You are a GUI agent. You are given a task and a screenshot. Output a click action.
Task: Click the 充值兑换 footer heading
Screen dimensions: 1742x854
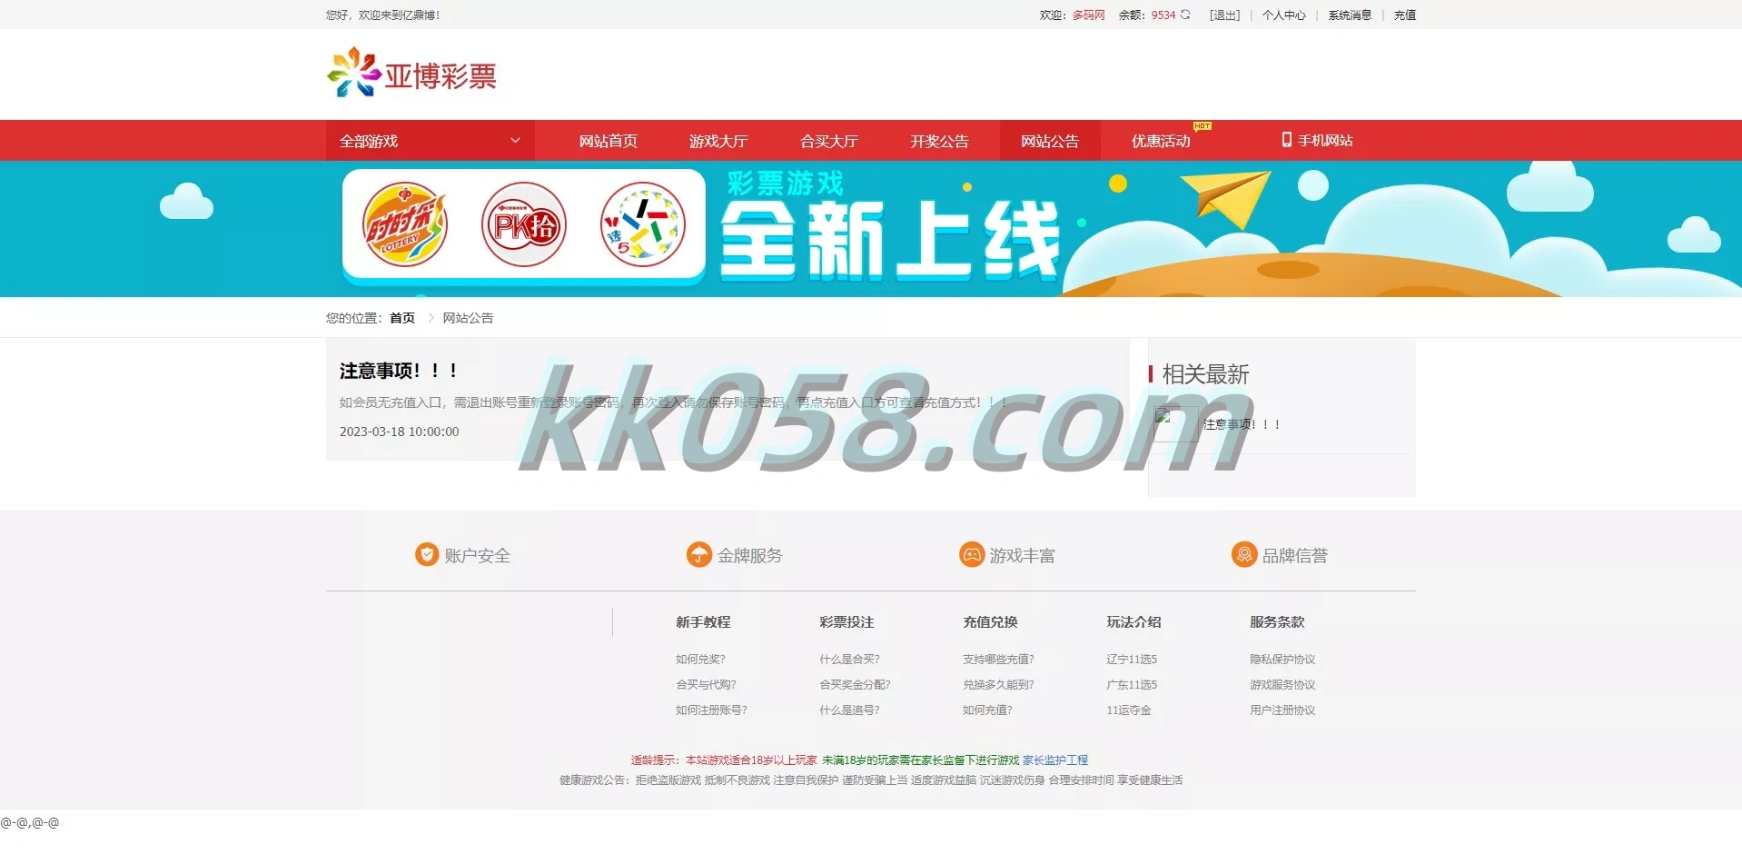pos(990,622)
